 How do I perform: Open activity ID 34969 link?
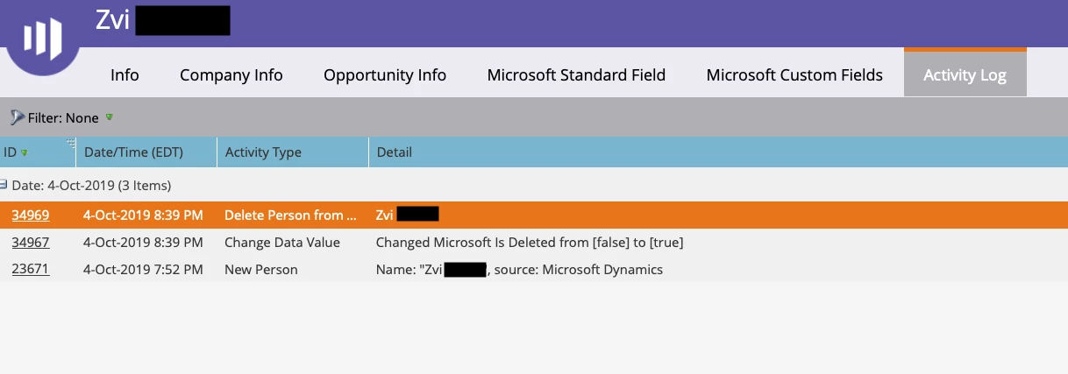[31, 215]
